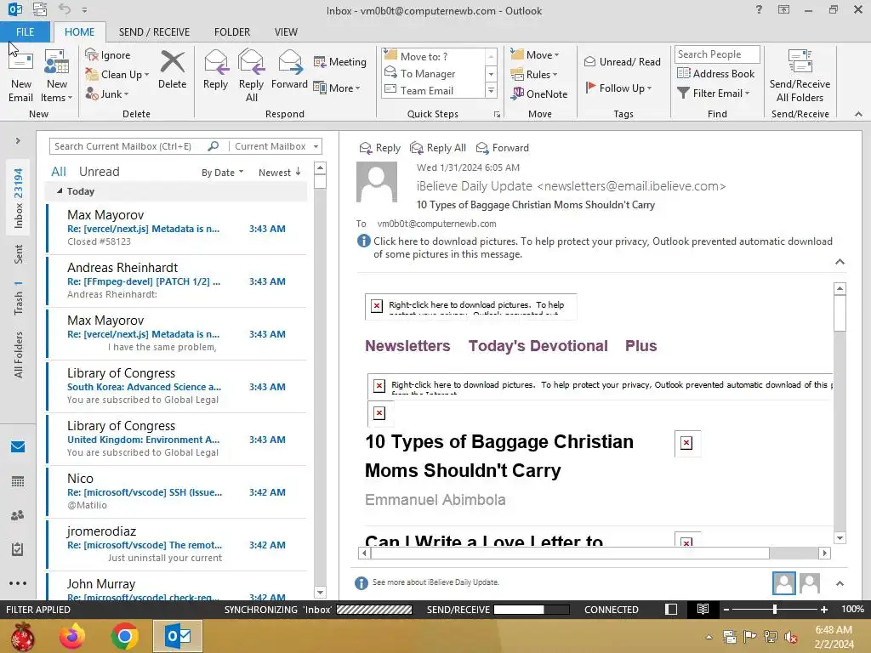Click ribbon Reply All button
This screenshot has width=871, height=653.
click(x=251, y=76)
